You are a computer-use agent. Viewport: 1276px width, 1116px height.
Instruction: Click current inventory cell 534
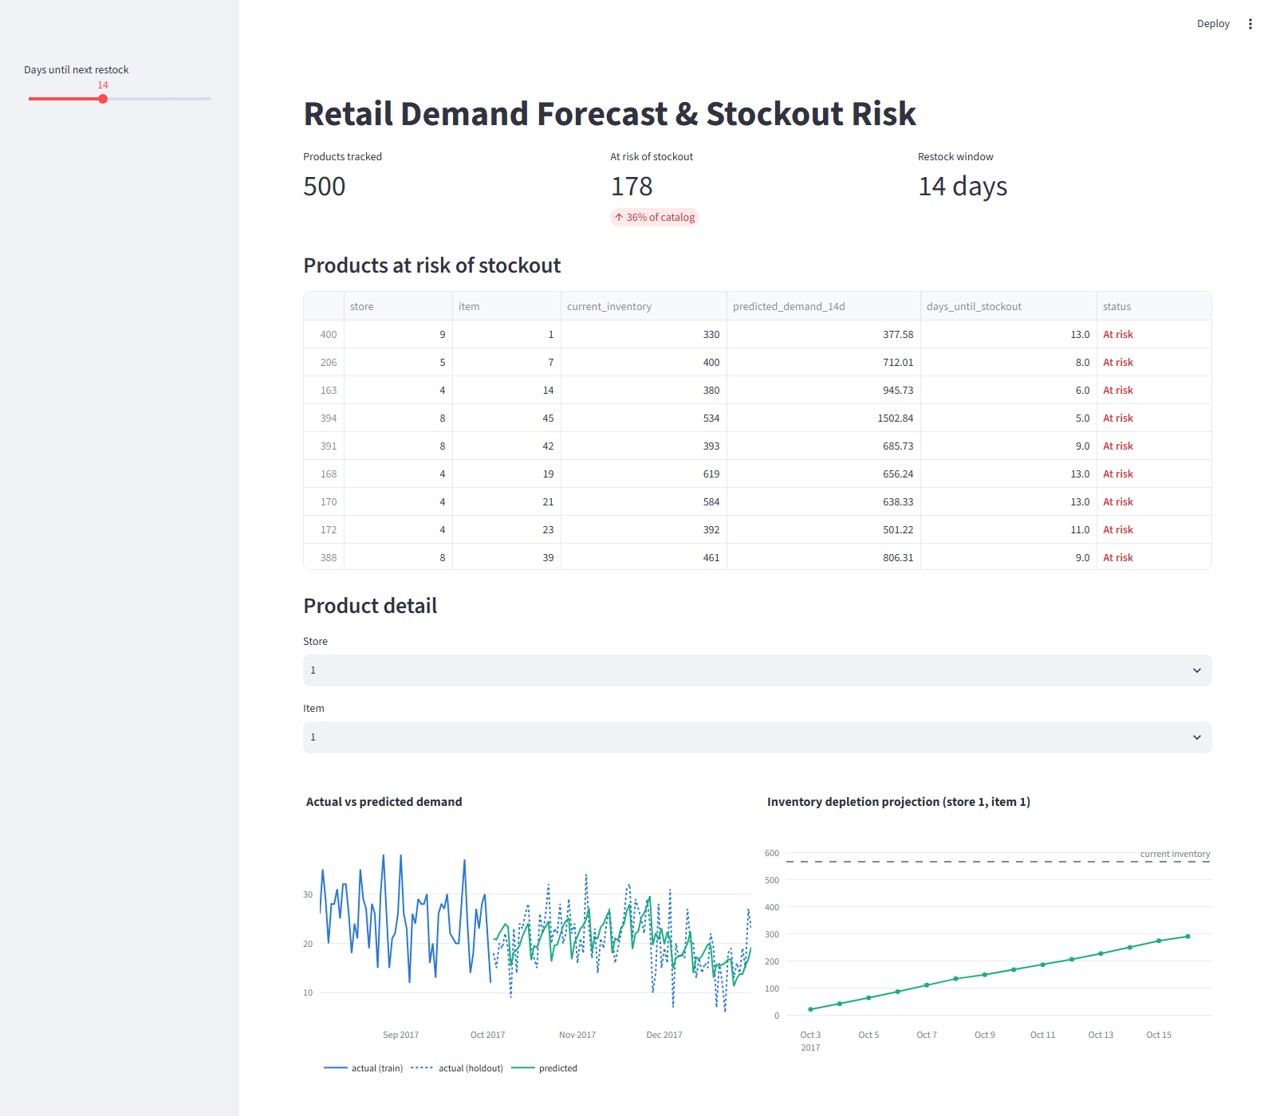coord(644,418)
